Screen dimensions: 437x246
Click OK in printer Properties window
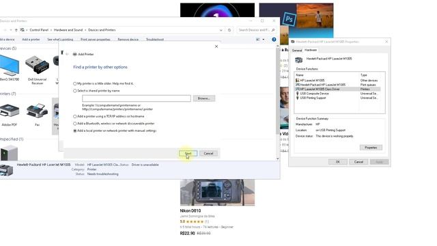pyautogui.click(x=338, y=162)
